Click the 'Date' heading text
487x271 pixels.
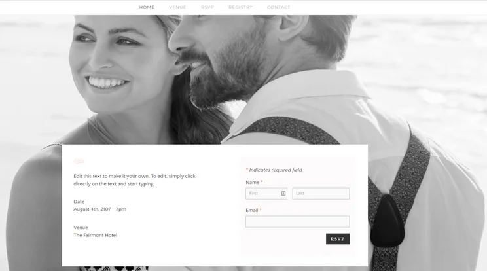pyautogui.click(x=79, y=202)
